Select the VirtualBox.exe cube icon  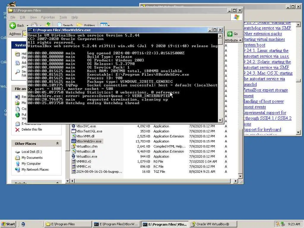coord(73,156)
